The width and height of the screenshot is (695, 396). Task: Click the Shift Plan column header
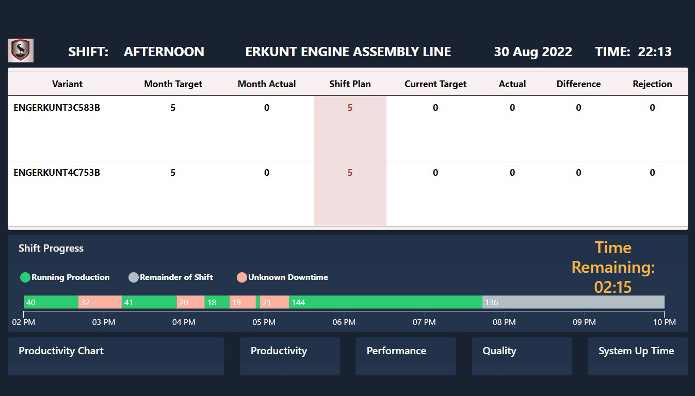pos(350,84)
